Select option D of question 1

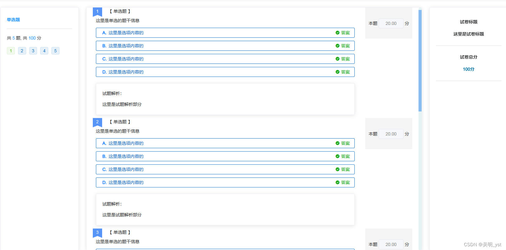(225, 72)
